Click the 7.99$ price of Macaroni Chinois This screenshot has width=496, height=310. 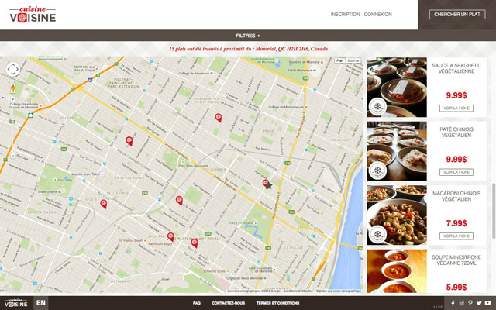(456, 223)
